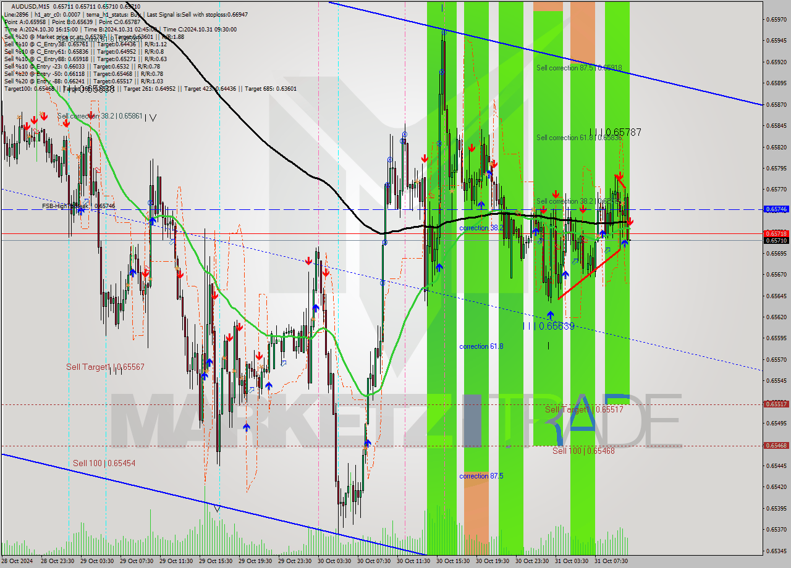Select the rising red trendline near 31 Oct 03:30
Screen dimensions: 791x568
[x=589, y=275]
